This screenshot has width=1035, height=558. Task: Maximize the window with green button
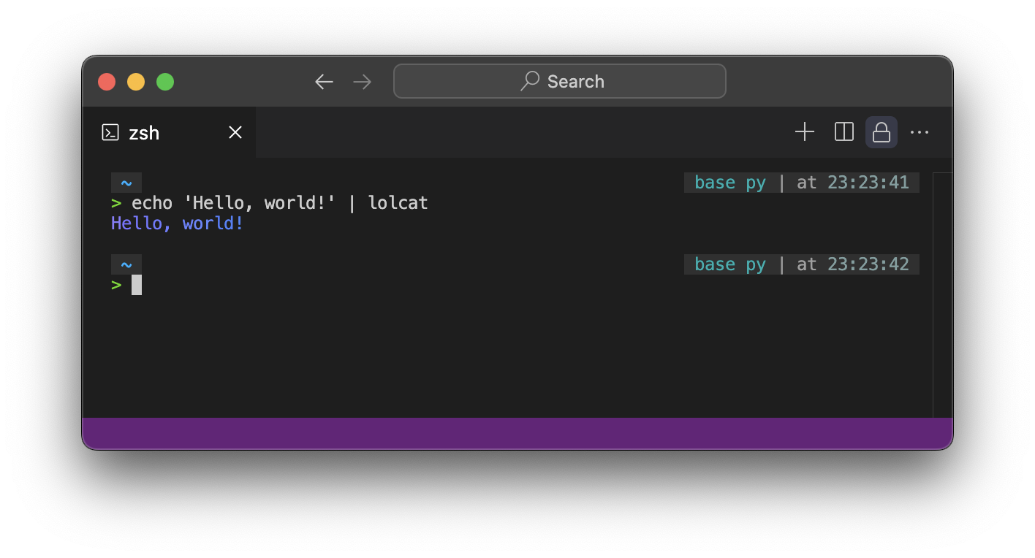[x=165, y=82]
